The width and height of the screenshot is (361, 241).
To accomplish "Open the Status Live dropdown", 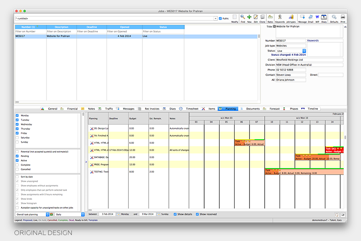I will tap(291, 51).
